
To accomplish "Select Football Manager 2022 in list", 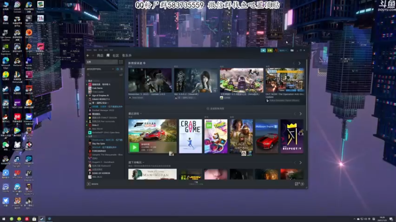I will (103, 110).
